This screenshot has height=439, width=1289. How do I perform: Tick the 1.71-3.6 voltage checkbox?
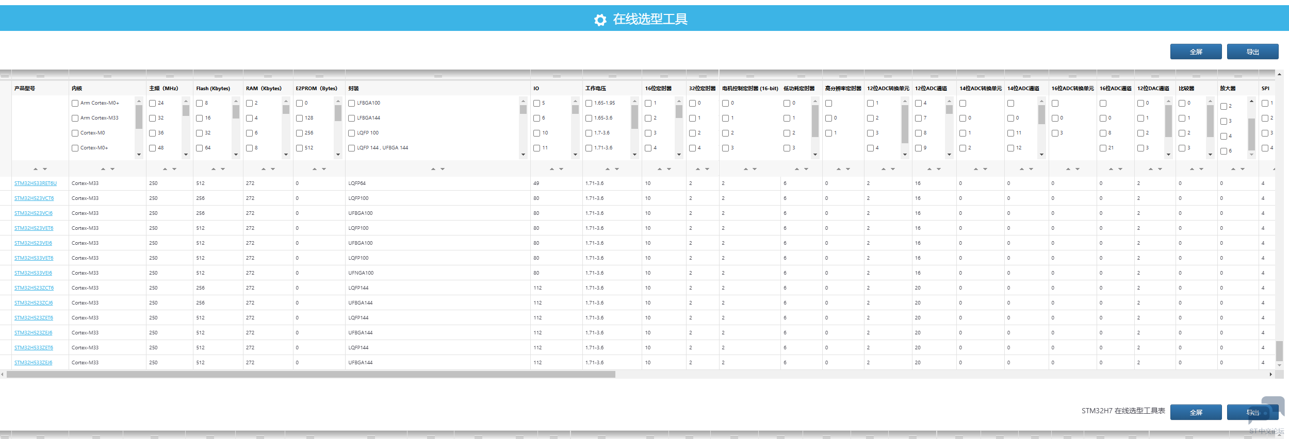589,148
